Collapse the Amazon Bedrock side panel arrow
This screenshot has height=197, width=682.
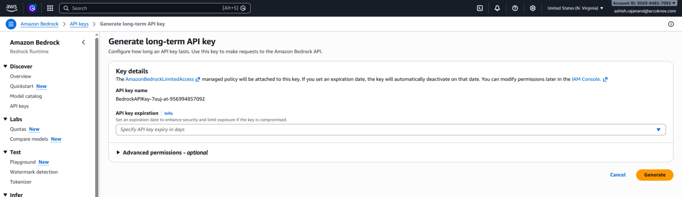(x=83, y=42)
